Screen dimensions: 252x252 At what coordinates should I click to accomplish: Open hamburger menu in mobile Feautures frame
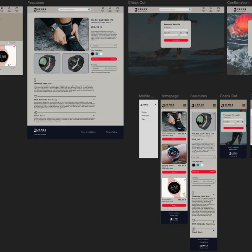click(214, 105)
